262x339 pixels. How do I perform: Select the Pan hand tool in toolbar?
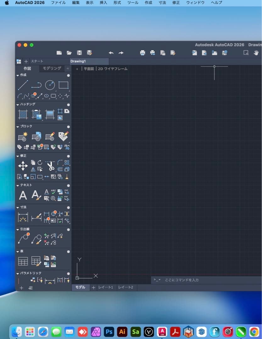coord(256,53)
